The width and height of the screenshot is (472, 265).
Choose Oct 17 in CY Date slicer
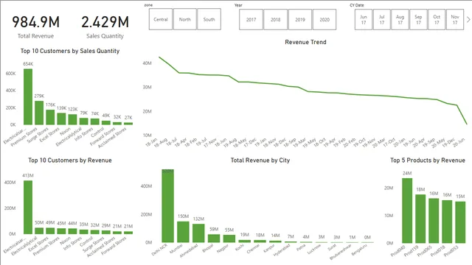(x=437, y=20)
